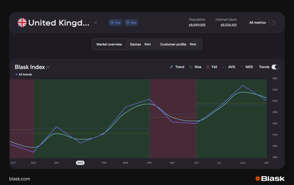Image resolution: width=294 pixels, height=185 pixels.
Task: Click the AVG dotted line legend
Action: click(224, 67)
